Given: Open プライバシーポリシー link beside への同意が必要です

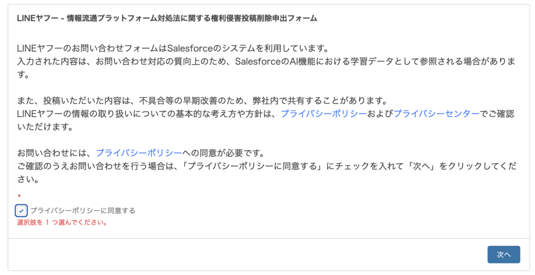Looking at the screenshot, I should [x=138, y=153].
